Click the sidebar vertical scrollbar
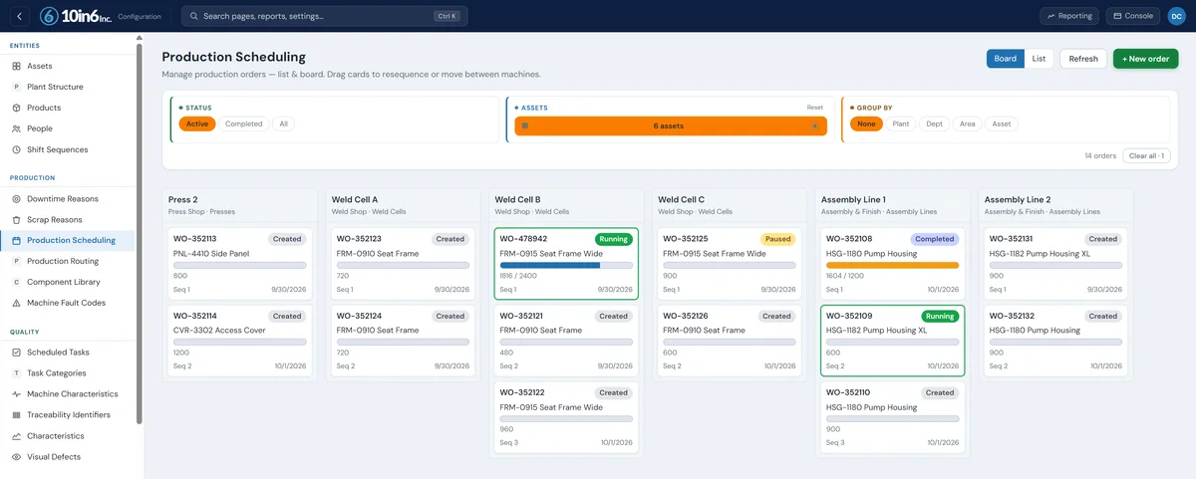This screenshot has height=479, width=1196. tap(140, 234)
